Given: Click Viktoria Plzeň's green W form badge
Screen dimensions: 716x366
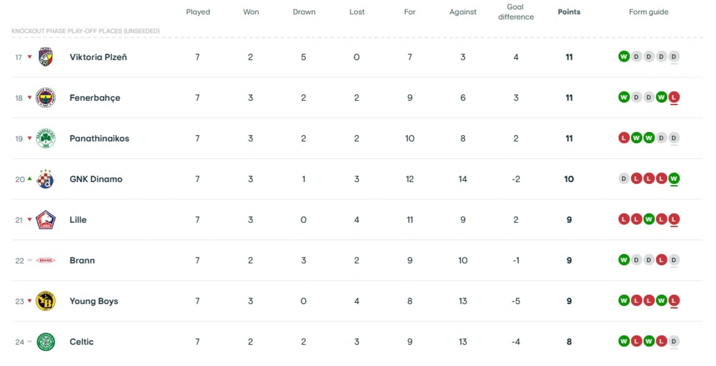Looking at the screenshot, I should tap(624, 57).
